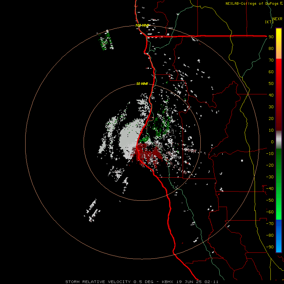Click the -40 value on the velocity scale

(x=270, y=189)
